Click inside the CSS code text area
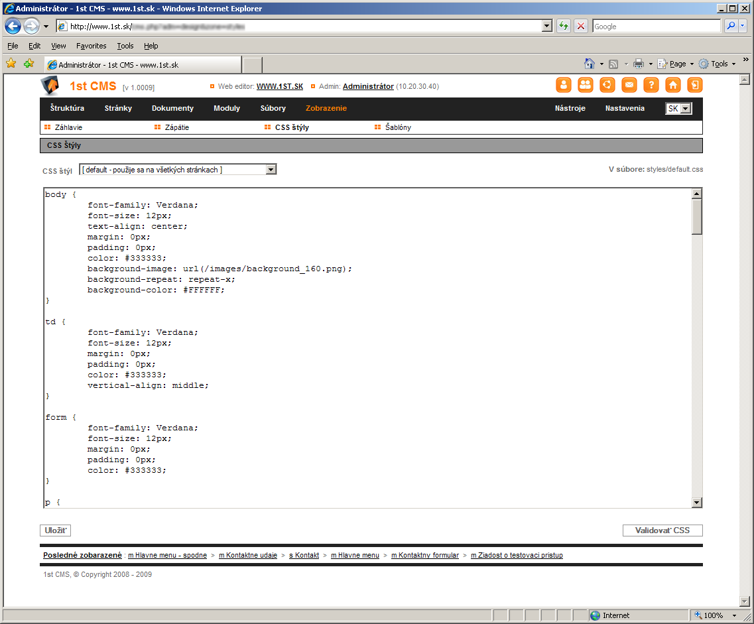Image resolution: width=754 pixels, height=624 pixels. (368, 347)
